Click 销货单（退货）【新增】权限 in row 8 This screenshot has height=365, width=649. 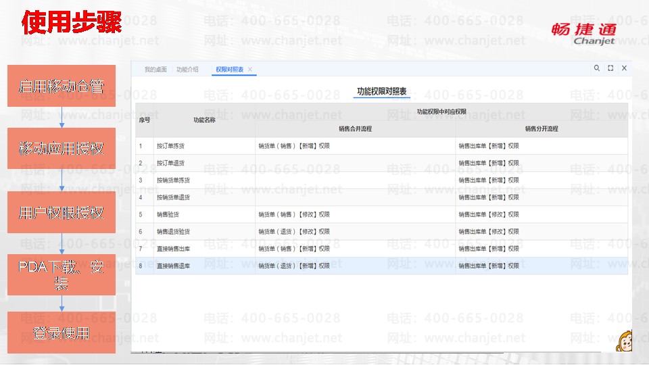click(294, 266)
